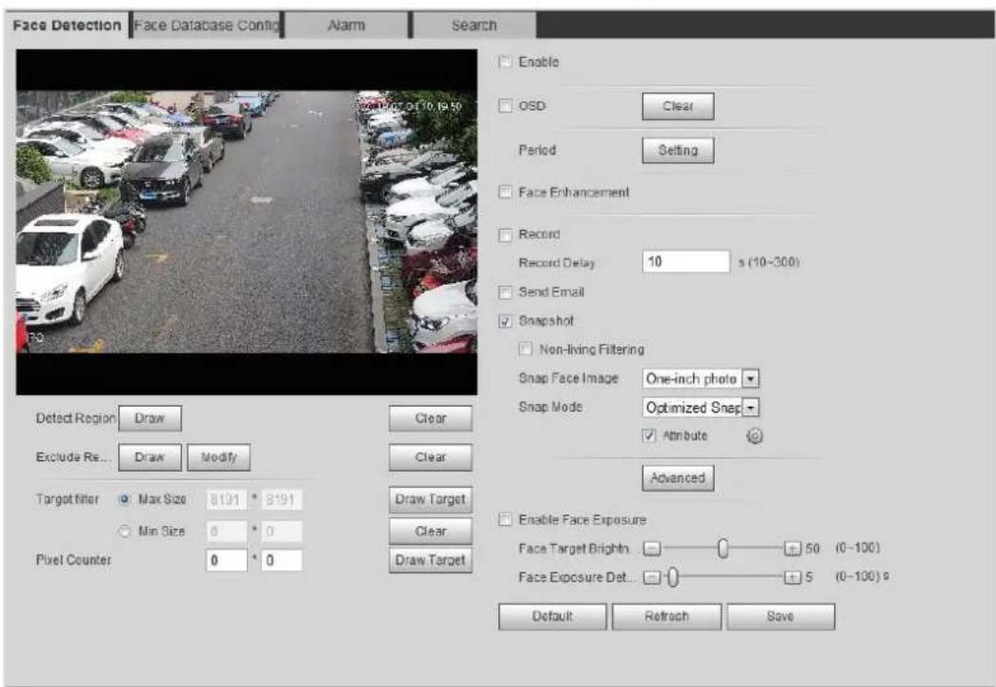
Task: Enable Non-living Filtering checkbox
Action: click(525, 349)
